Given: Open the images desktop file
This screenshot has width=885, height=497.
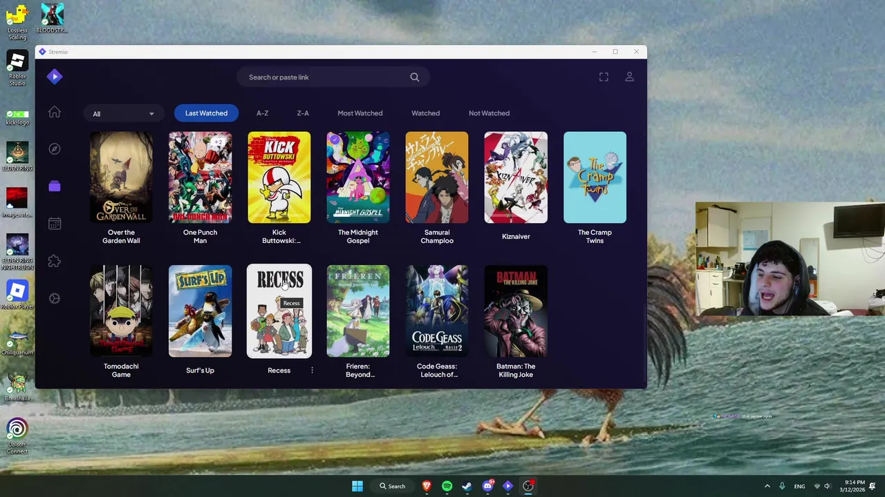Looking at the screenshot, I should 17,203.
